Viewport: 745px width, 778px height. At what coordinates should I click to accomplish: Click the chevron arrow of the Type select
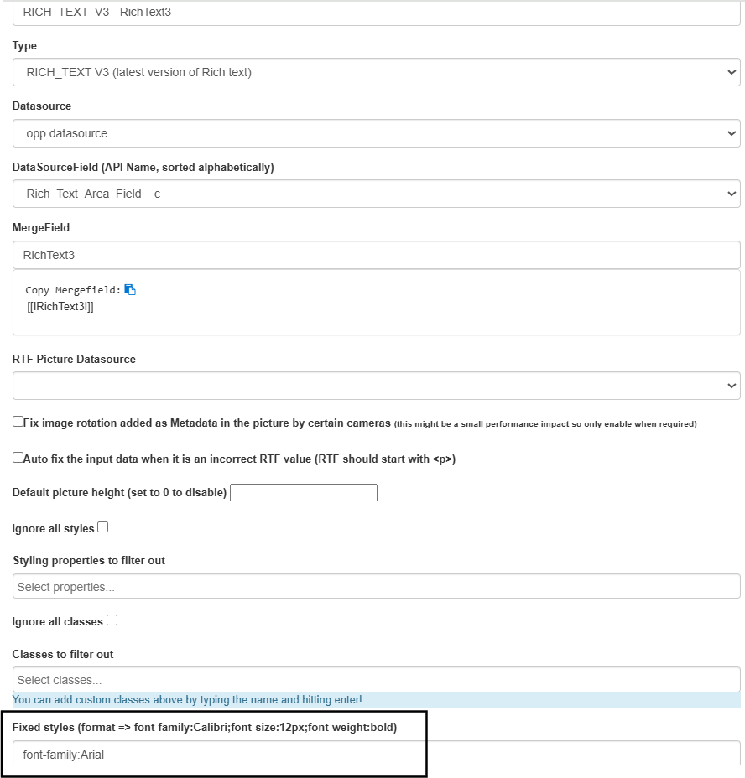pos(731,72)
